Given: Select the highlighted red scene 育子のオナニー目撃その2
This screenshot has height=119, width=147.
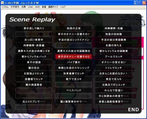Looking at the screenshot, I should coord(74,57).
